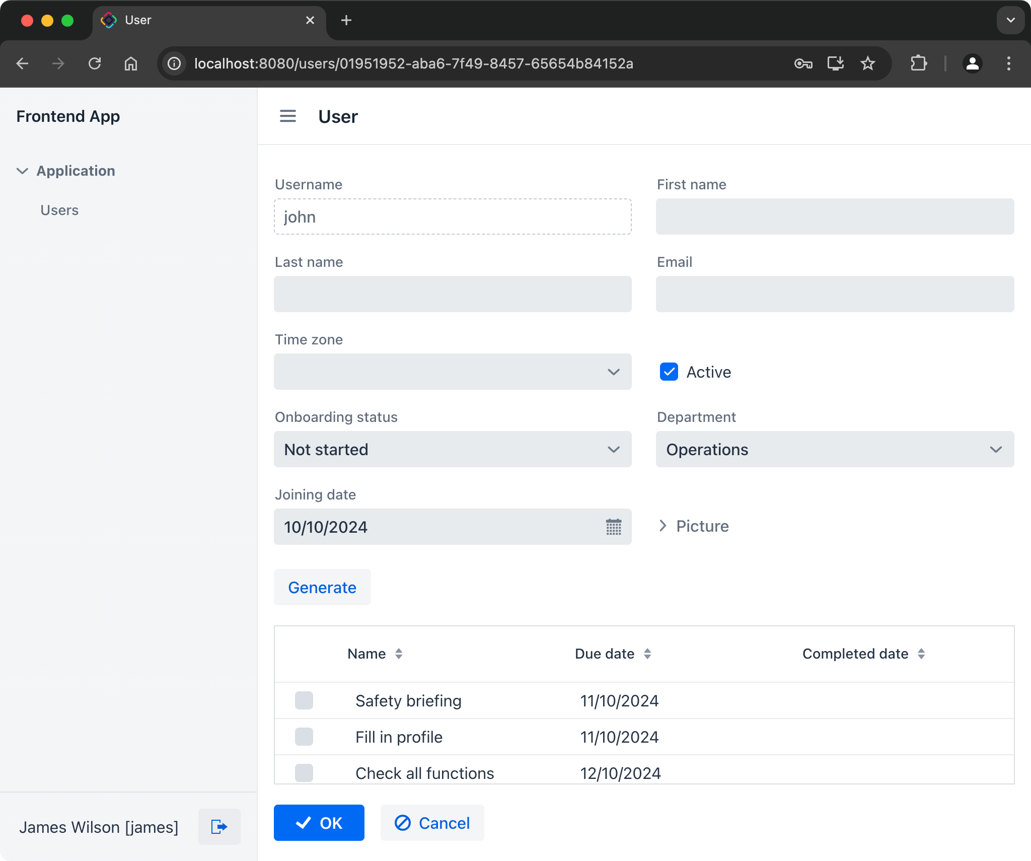Click the Cancel button
This screenshot has width=1031, height=861.
click(432, 823)
